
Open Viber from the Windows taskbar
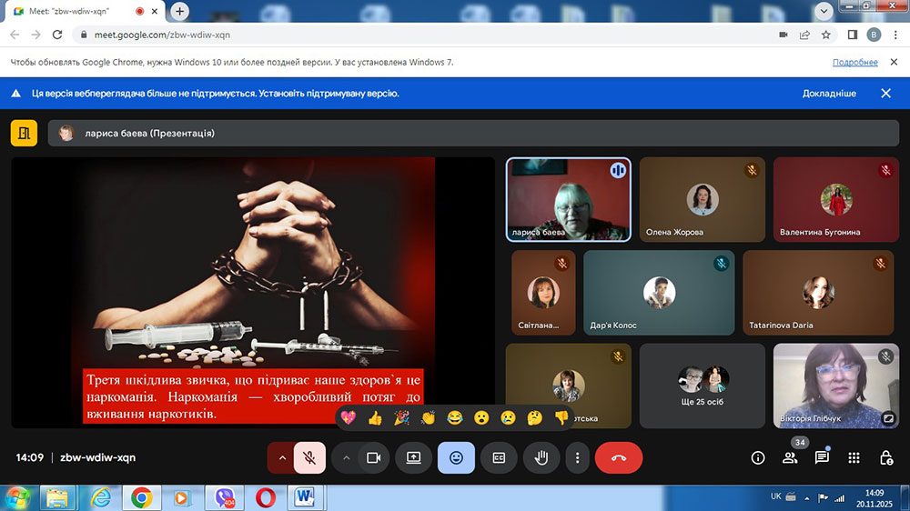(225, 497)
